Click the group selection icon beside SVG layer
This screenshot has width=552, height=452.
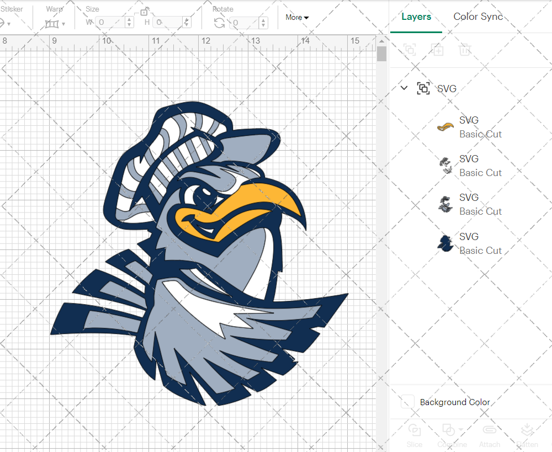coord(423,88)
